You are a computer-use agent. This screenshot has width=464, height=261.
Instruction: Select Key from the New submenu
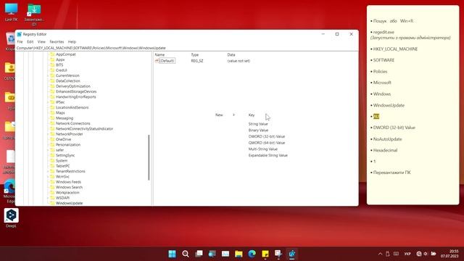tap(252, 115)
